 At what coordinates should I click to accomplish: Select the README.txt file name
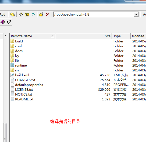pyautogui.click(x=24, y=99)
